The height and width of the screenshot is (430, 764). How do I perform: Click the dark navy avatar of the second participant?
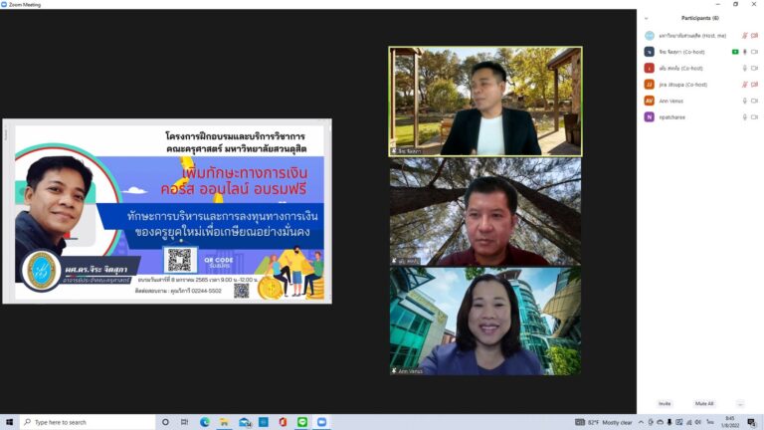click(649, 52)
